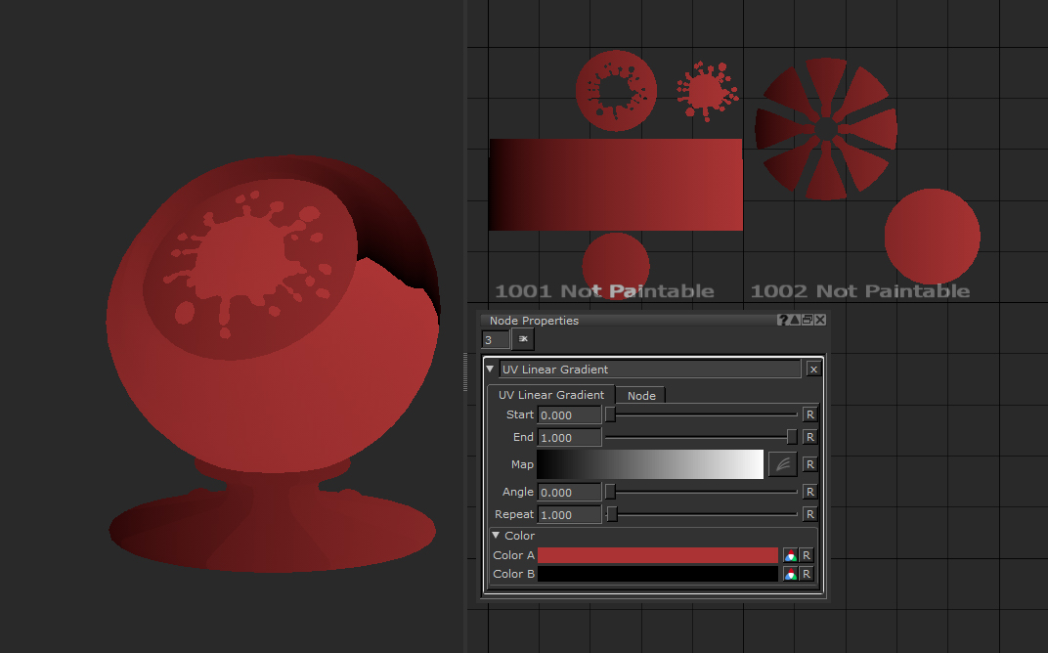Collapse the Node Properties palette with the triangle

point(795,321)
